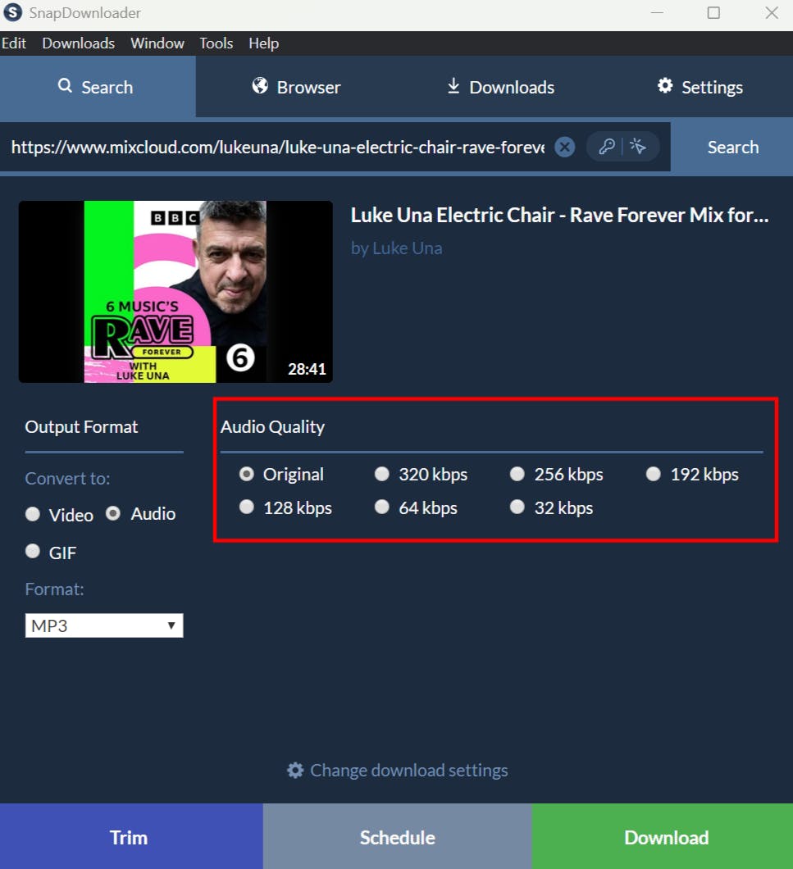Viewport: 793px width, 869px height.
Task: Open the Window menu
Action: pyautogui.click(x=157, y=43)
